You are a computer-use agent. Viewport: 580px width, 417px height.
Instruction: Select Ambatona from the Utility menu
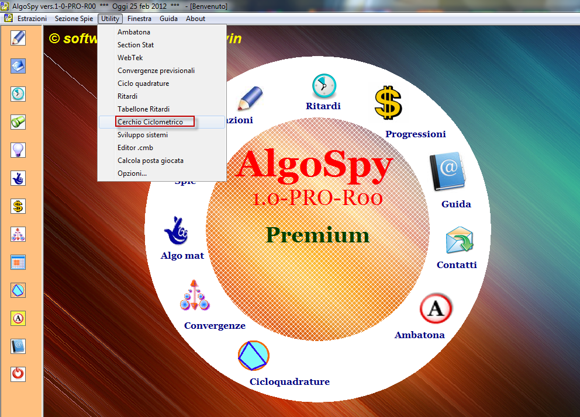[162, 32]
